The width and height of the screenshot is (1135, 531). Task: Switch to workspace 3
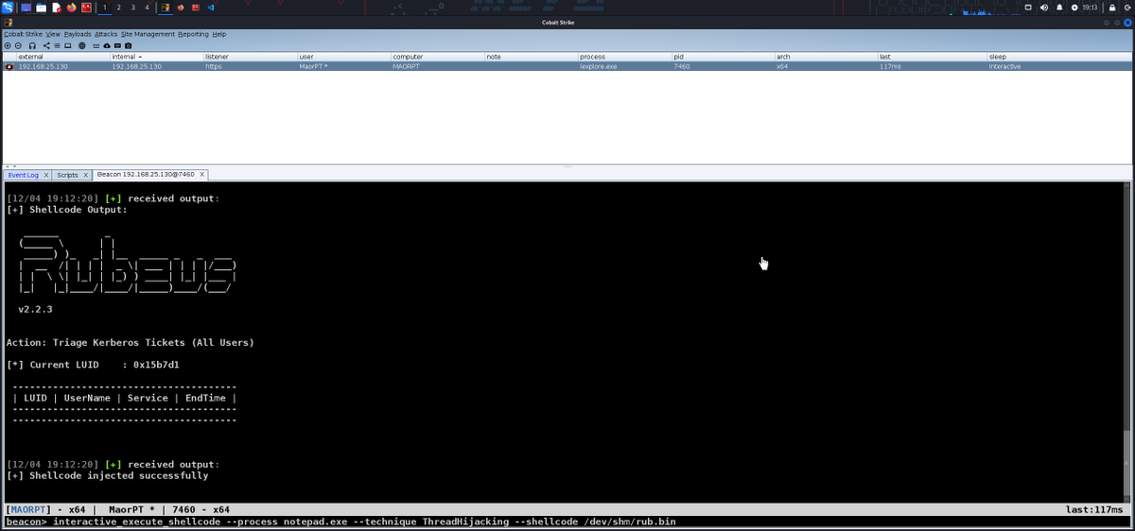[132, 8]
